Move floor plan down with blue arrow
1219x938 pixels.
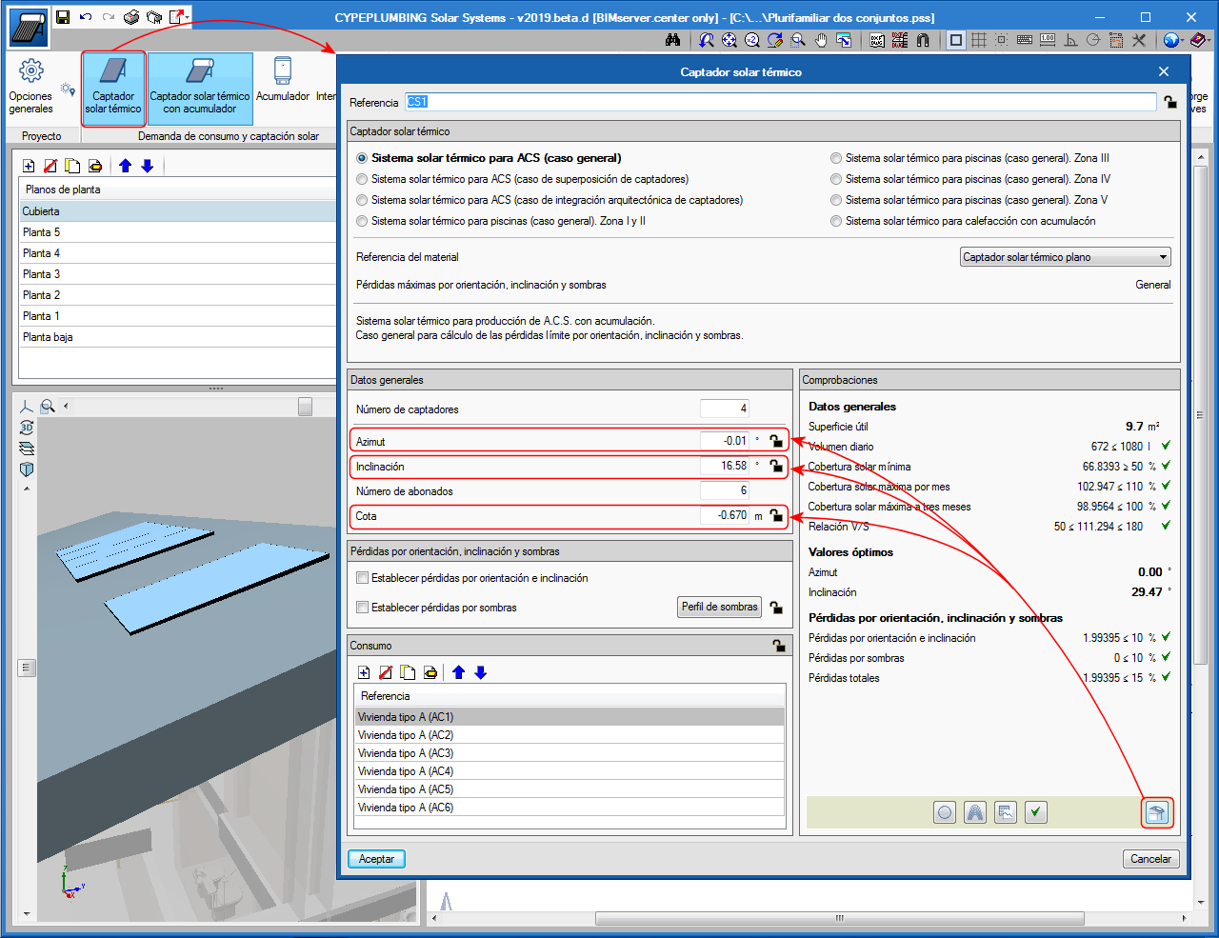tap(147, 166)
